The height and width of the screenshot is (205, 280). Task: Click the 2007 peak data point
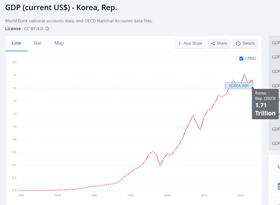[193, 115]
